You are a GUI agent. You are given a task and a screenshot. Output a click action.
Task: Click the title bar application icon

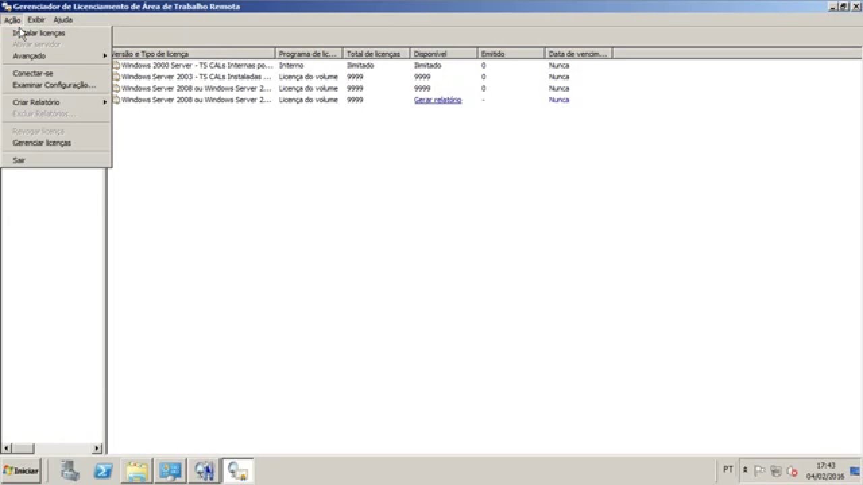pos(6,6)
